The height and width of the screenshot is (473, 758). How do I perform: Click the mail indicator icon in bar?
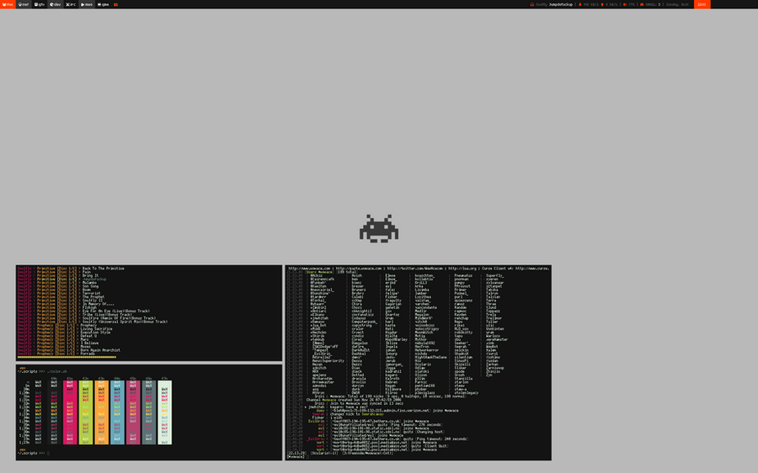(642, 4)
